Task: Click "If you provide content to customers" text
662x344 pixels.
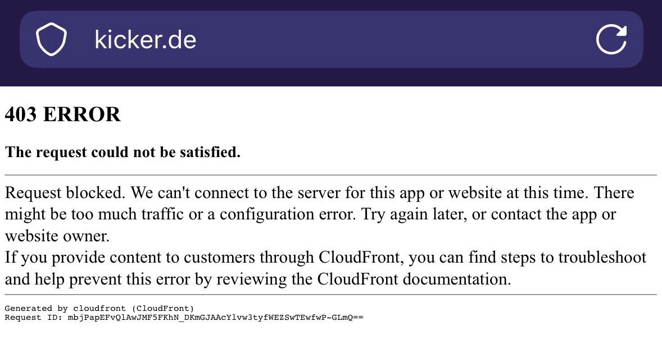Action: pos(160,258)
